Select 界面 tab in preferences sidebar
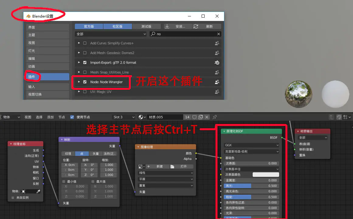 (x=47, y=27)
